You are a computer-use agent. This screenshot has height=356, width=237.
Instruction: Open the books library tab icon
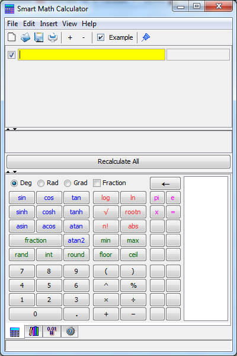(34, 331)
